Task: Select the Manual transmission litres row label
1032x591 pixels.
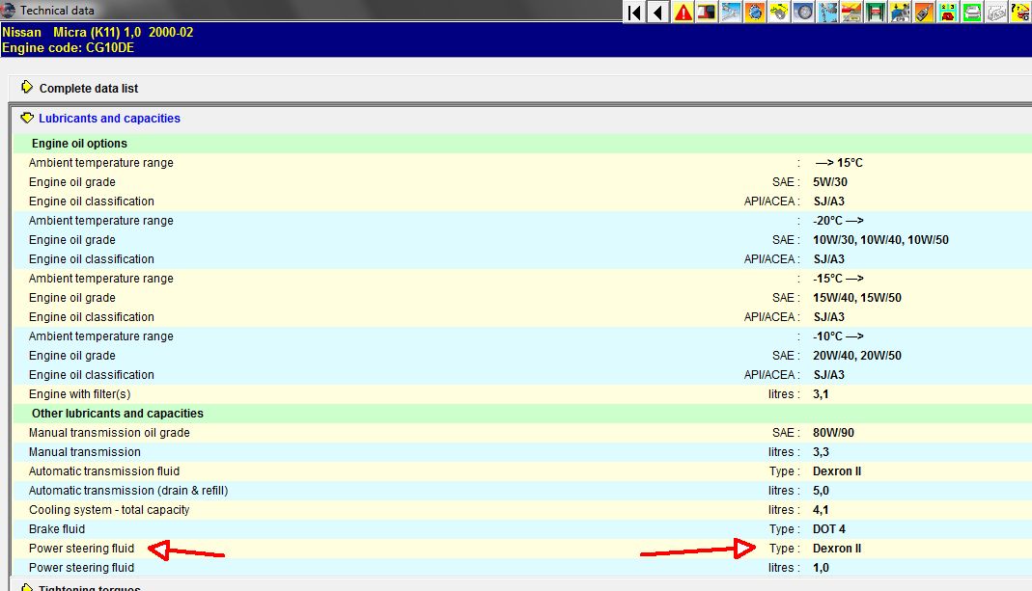Action: [x=84, y=452]
